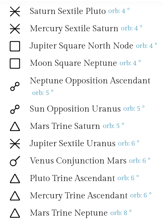This screenshot has height=222, width=163.
Task: Select the conjunction icon beside Venus Conjunction Mars
Action: coord(15,161)
